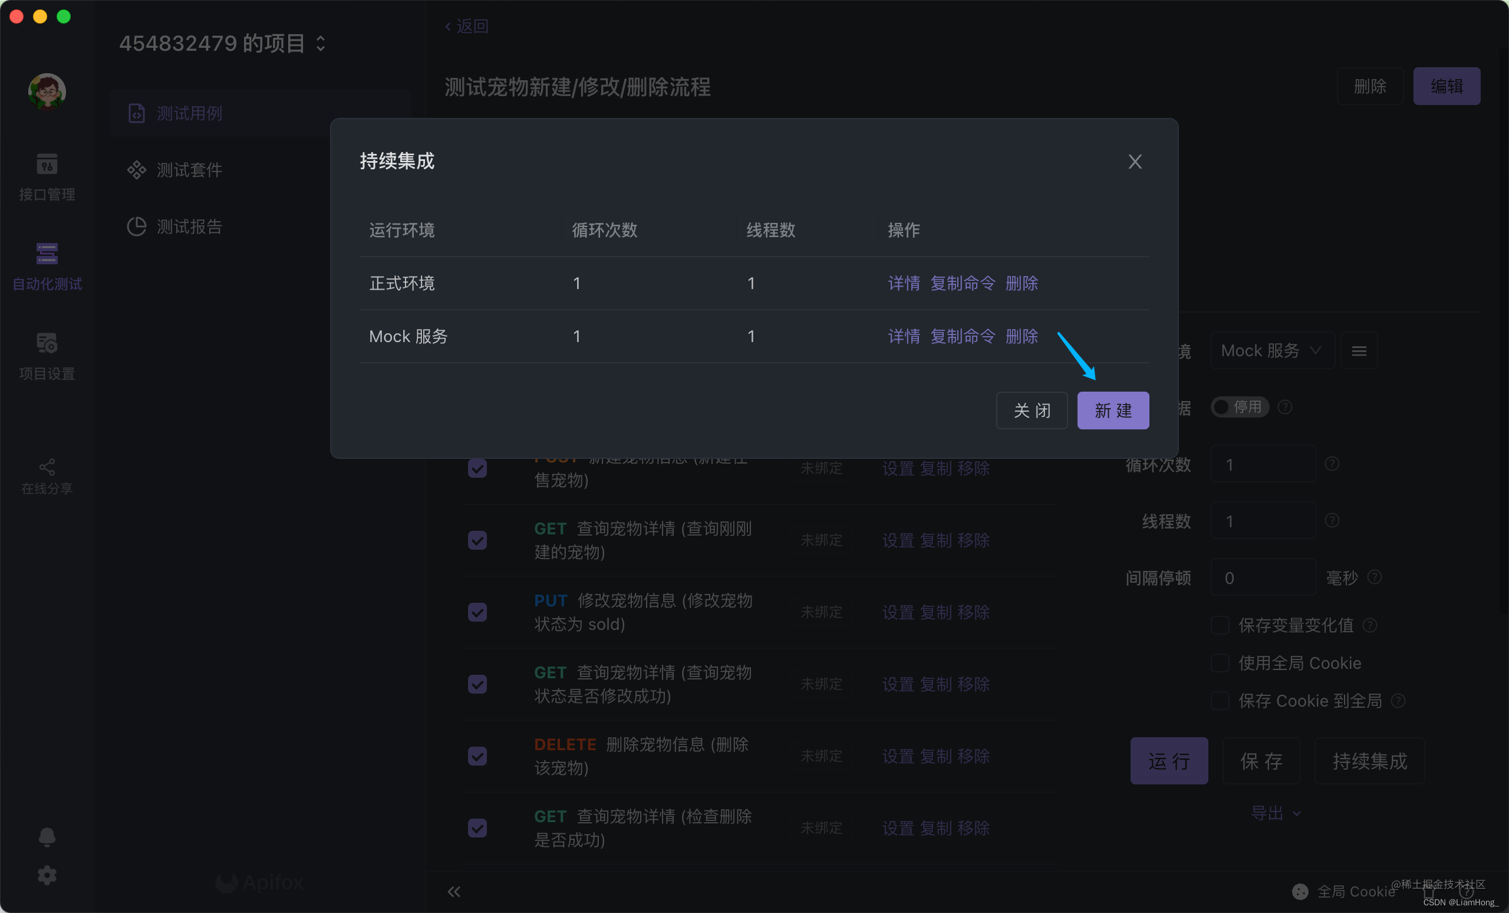
Task: Switch to 测试套件 in the menu
Action: [189, 170]
